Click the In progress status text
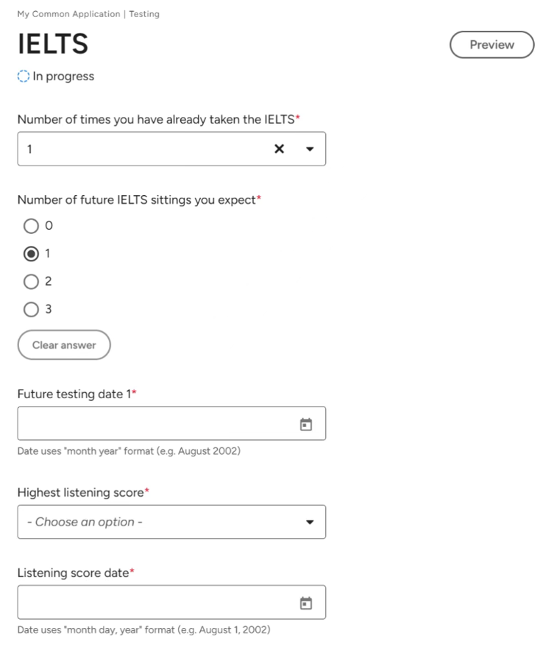Viewport: 554px width, 647px height. [63, 77]
